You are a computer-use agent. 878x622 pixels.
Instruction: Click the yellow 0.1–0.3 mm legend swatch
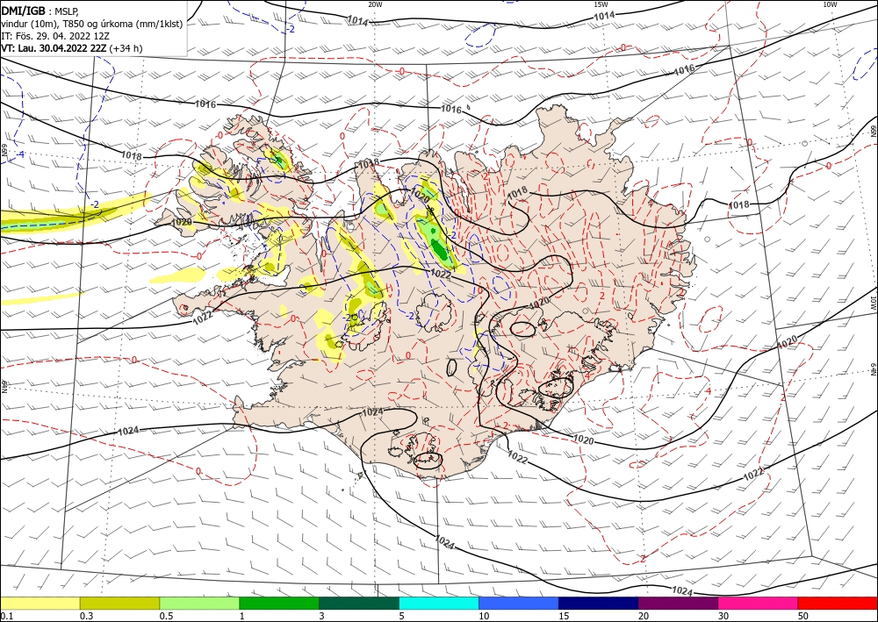point(40,603)
